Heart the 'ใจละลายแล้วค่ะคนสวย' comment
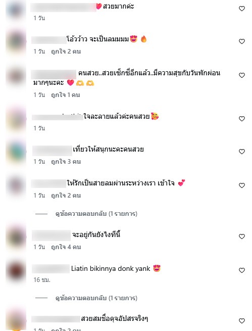The width and height of the screenshot is (252, 331). [242, 119]
